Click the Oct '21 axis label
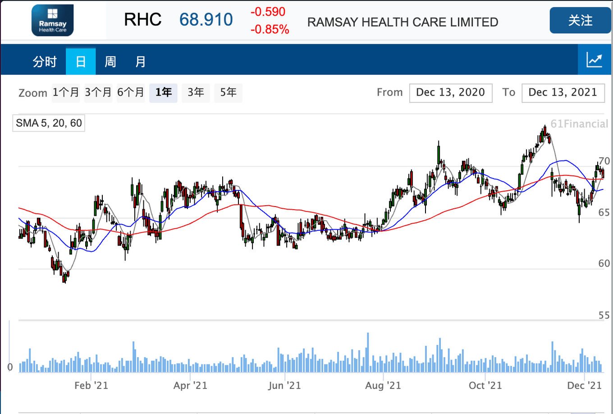 click(485, 386)
